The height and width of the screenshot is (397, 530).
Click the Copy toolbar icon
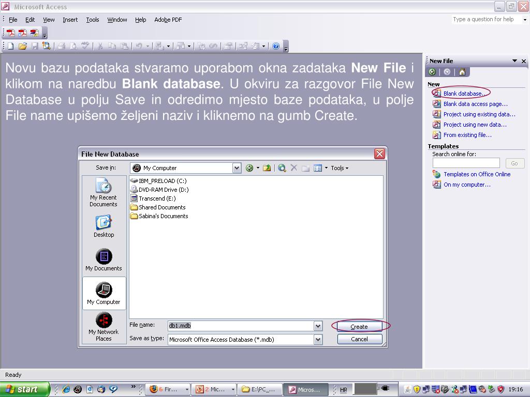pos(112,46)
